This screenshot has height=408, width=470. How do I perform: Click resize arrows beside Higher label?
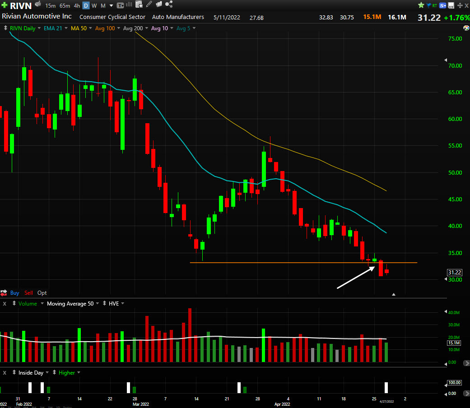54,372
